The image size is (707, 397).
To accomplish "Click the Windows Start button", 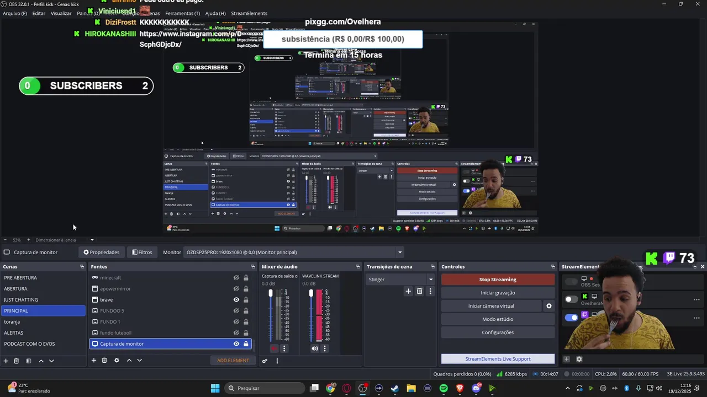I will (x=215, y=388).
